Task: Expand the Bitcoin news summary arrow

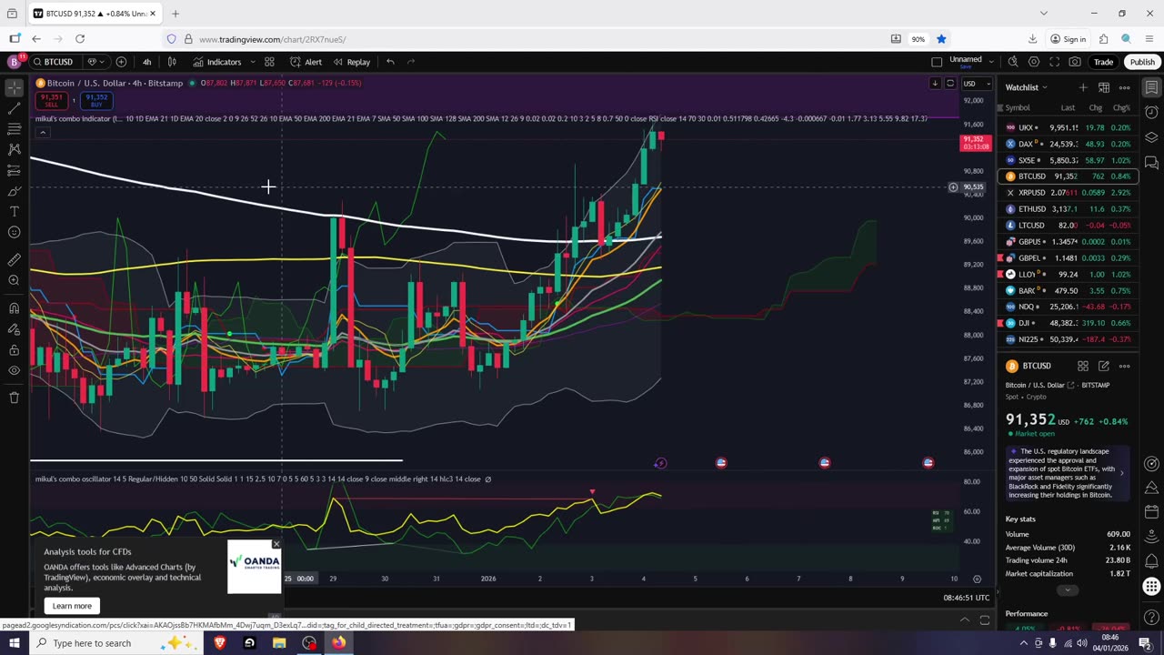Action: (1121, 473)
